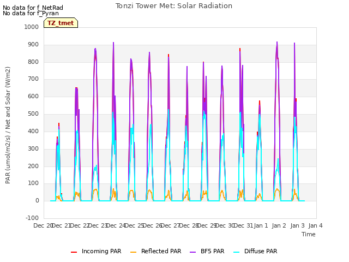The height and width of the screenshot is (262, 349).
Task: Select the Reflected PAR legend label
Action: pos(161,251)
